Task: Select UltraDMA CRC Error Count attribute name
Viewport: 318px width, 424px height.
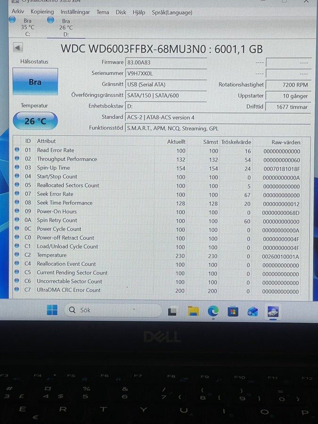Action: [69, 290]
